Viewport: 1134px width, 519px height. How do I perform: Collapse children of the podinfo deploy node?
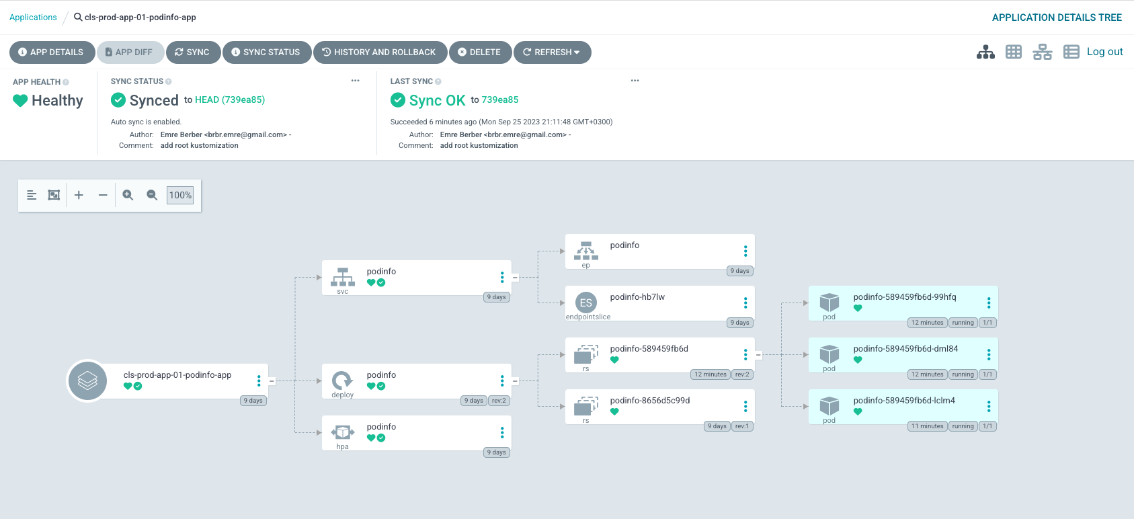click(516, 381)
